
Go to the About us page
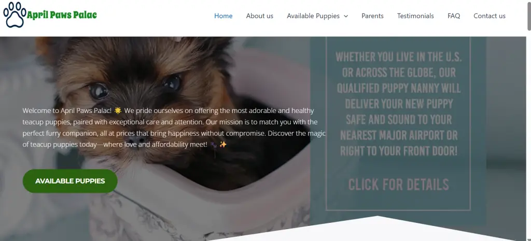259,16
